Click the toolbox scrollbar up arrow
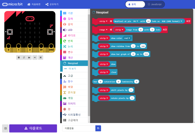195x133 pixels. click(x=89, y=10)
